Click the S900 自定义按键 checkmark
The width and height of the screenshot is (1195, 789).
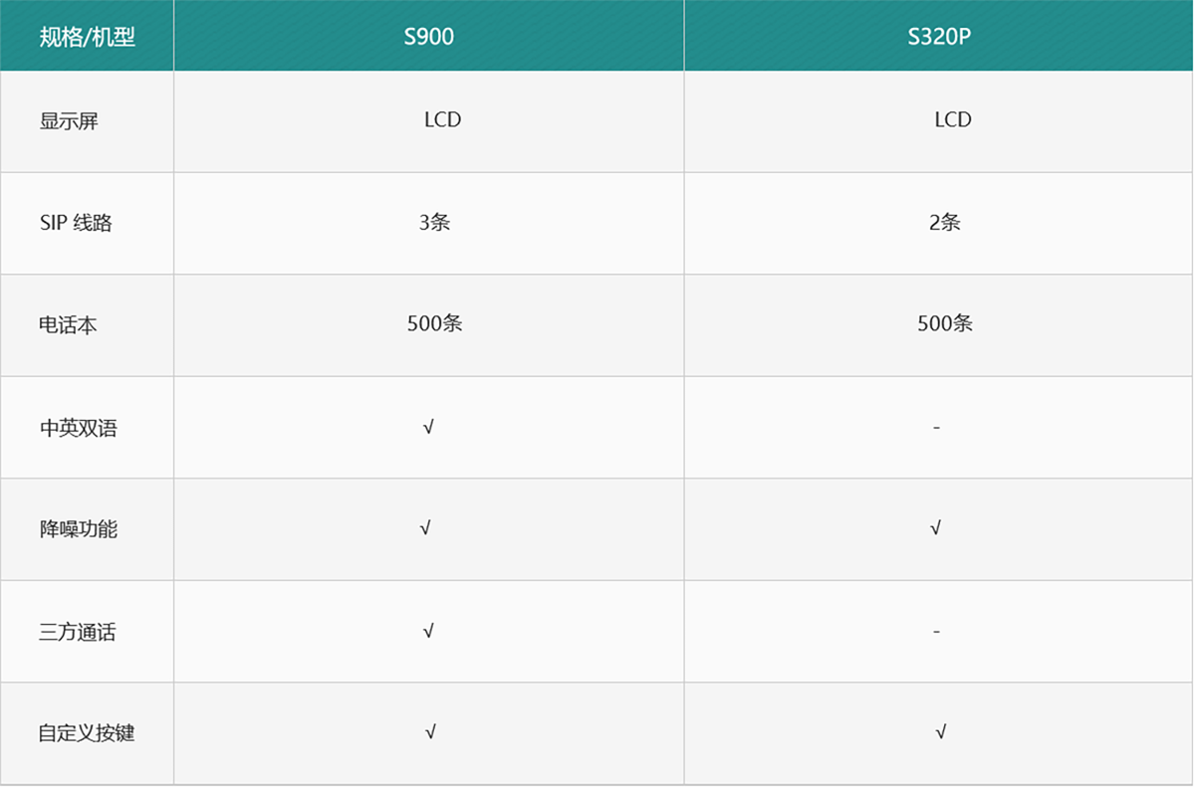pyautogui.click(x=430, y=732)
